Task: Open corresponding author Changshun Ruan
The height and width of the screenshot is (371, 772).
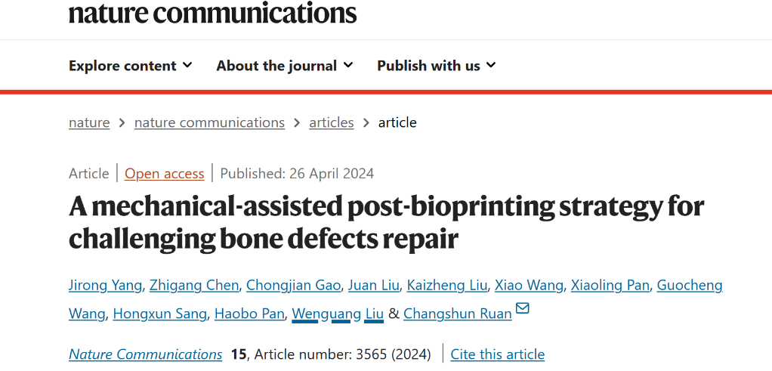Action: point(457,314)
